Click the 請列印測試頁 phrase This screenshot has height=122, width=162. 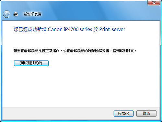[x=123, y=51]
